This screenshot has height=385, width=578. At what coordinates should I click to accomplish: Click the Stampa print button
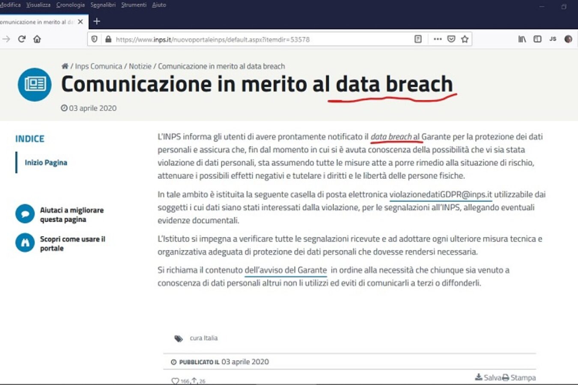point(519,377)
